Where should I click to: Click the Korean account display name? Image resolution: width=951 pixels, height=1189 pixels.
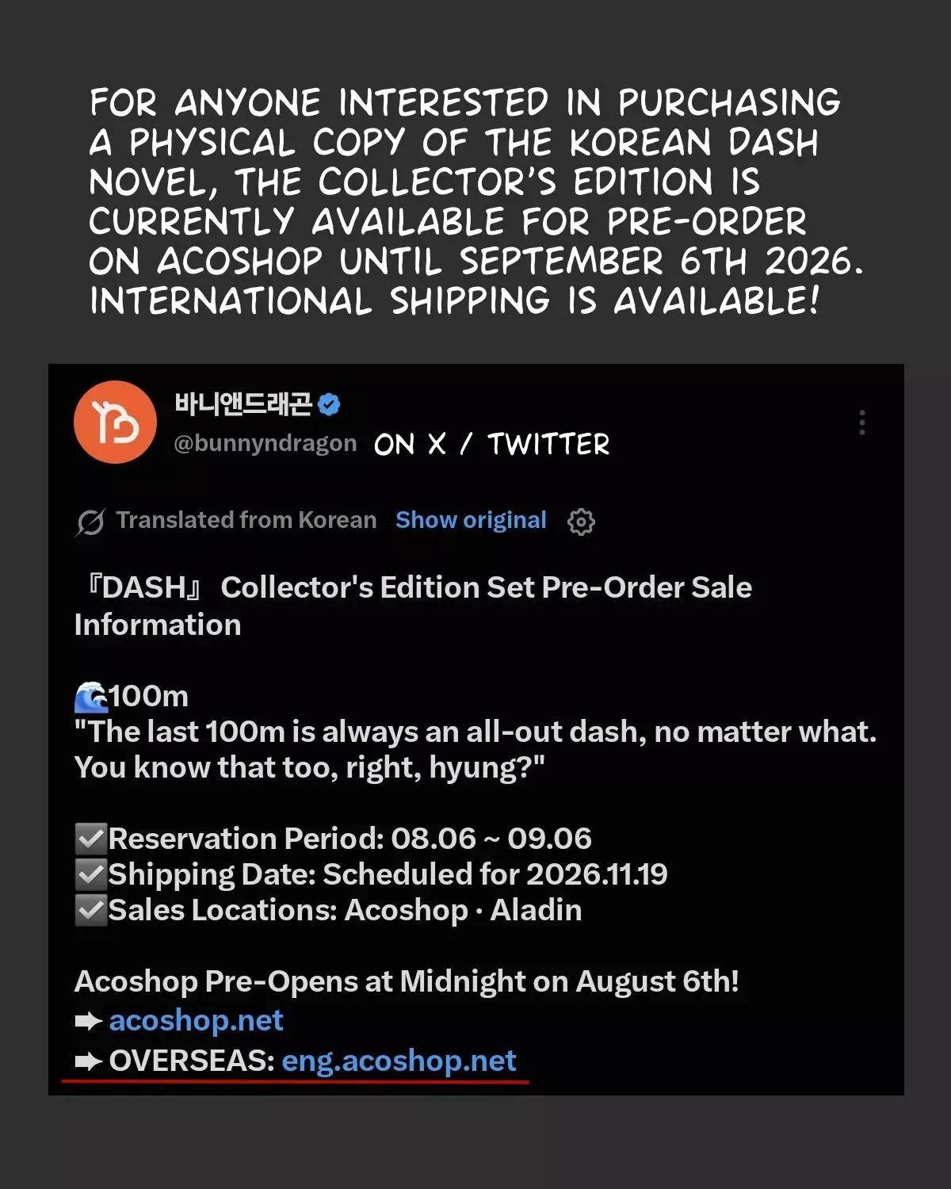(243, 404)
